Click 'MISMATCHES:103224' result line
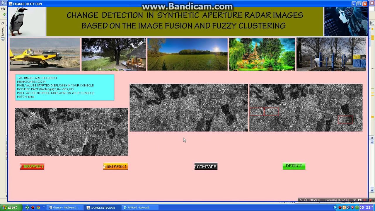Image resolution: width=375 pixels, height=211 pixels. [x=31, y=82]
